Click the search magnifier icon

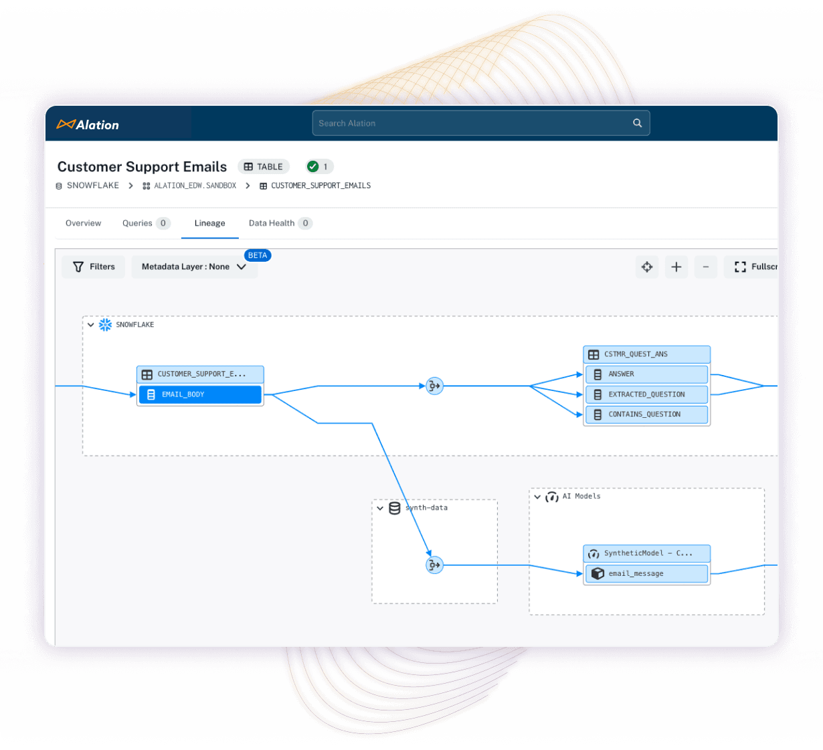tap(636, 123)
